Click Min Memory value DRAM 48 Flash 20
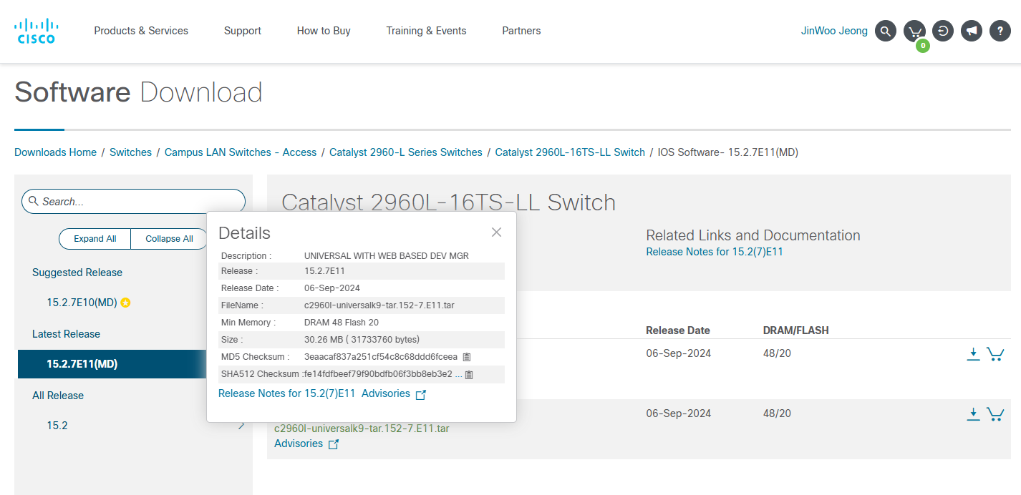 pyautogui.click(x=342, y=323)
